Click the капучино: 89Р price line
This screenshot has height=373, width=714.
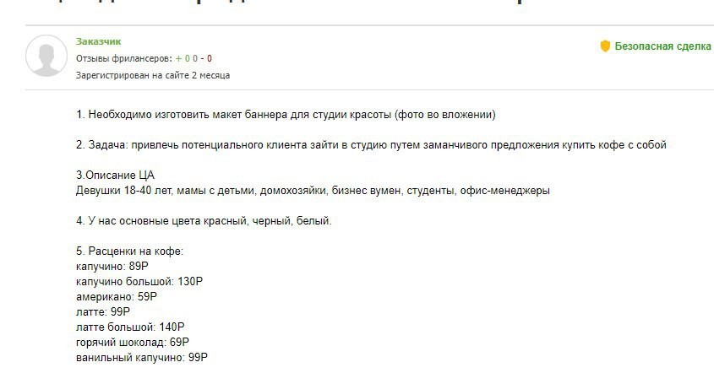(x=112, y=266)
